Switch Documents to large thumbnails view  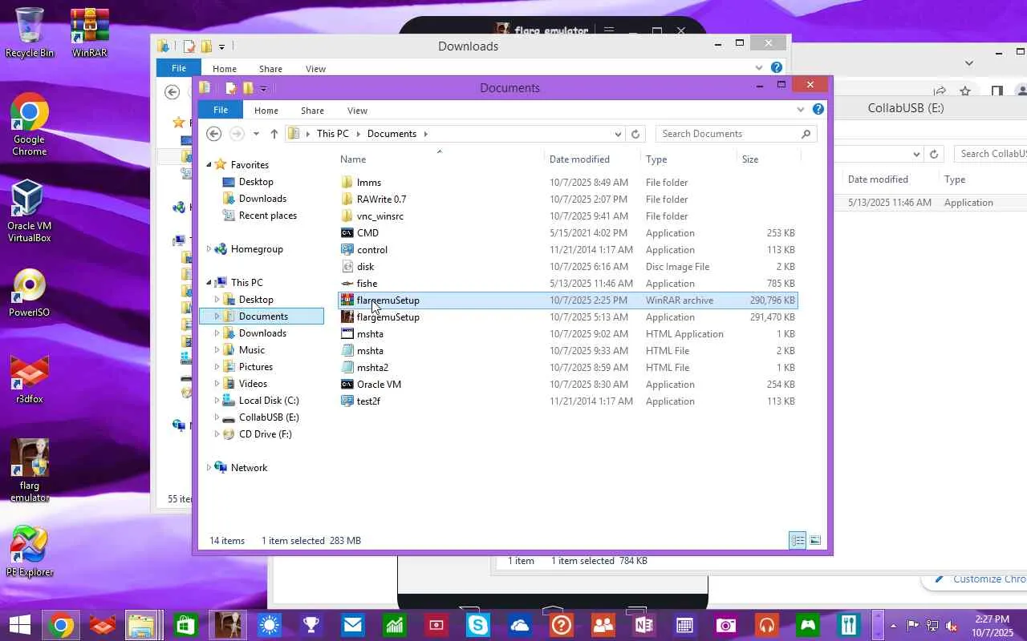pyautogui.click(x=815, y=541)
